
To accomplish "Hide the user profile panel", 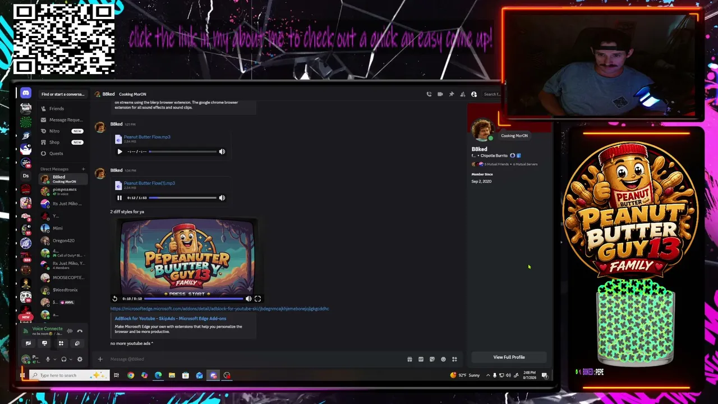I will pyautogui.click(x=474, y=94).
